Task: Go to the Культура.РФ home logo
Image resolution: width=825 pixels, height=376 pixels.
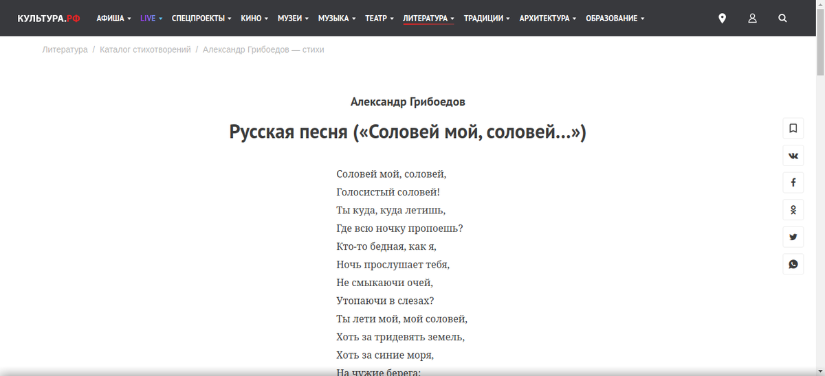Action: [49, 19]
